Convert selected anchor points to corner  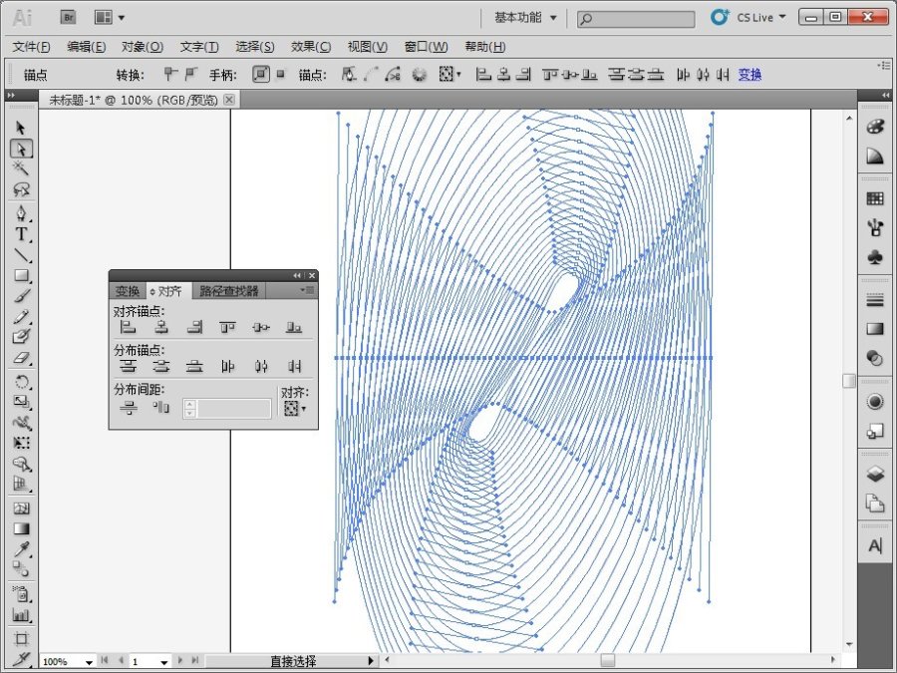pos(170,74)
